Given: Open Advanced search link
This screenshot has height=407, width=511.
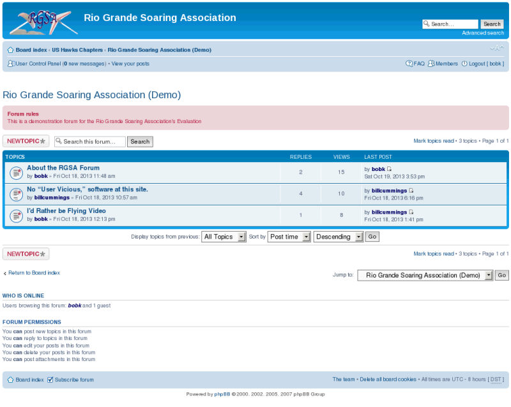Looking at the screenshot, I should coord(483,33).
